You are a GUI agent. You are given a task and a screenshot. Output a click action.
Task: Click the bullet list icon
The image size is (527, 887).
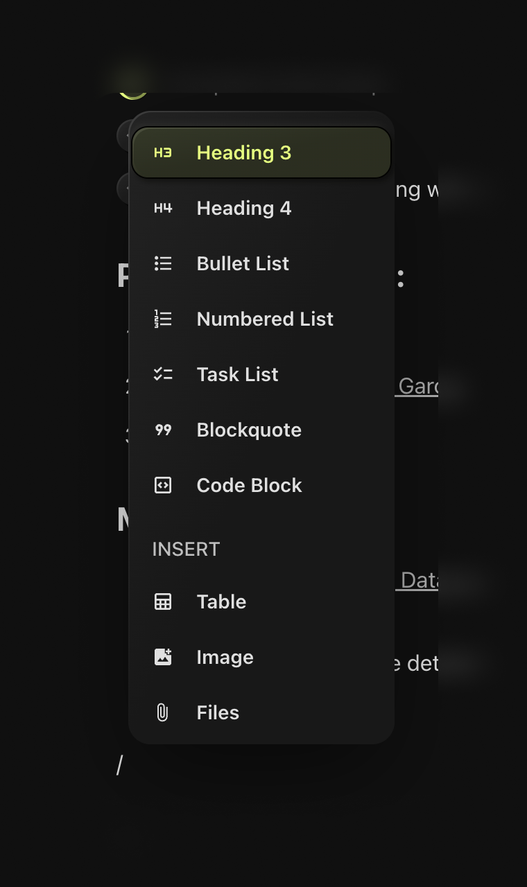pos(163,264)
